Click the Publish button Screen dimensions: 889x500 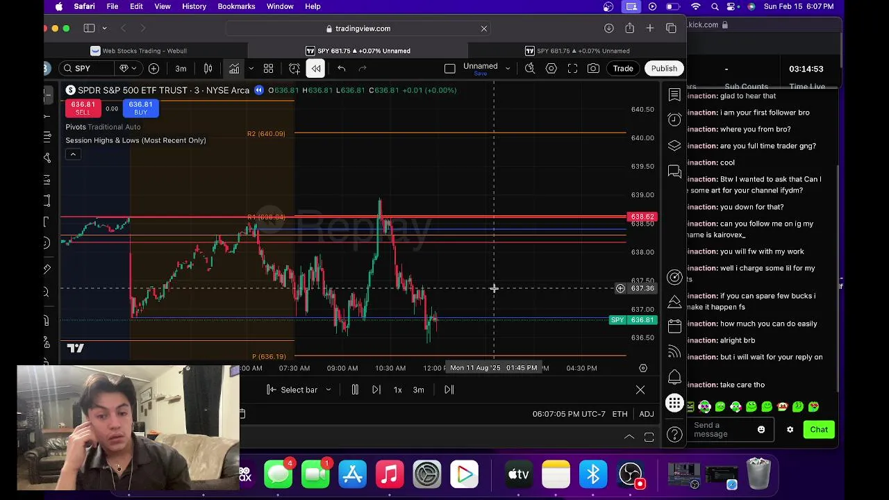[664, 68]
